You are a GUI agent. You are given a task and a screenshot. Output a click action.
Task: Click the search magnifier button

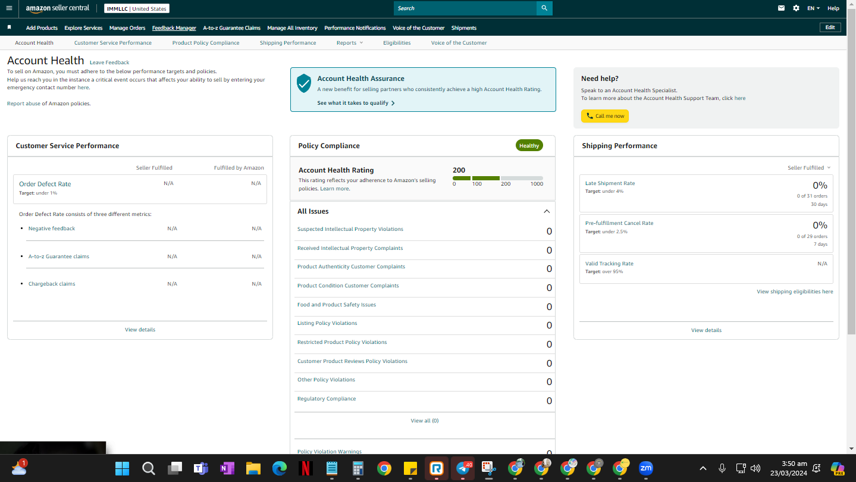[544, 8]
